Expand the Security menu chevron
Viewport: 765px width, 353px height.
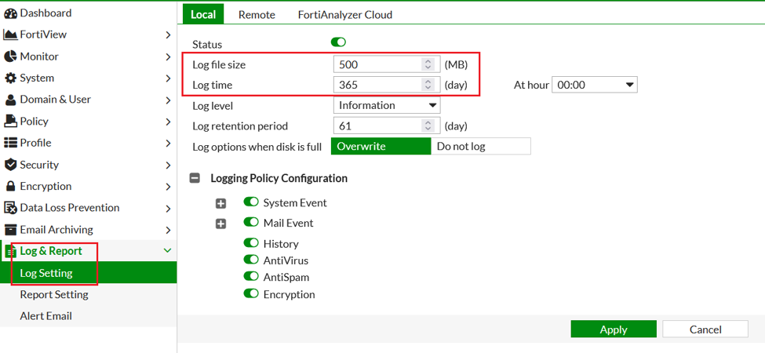[x=168, y=166]
